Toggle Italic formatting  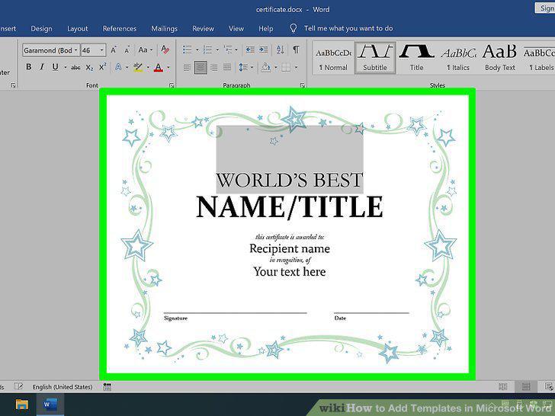click(42, 67)
